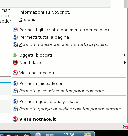This screenshot has height=136, width=128.
Task: Click clock S icon beside google-analytics.com temporaneamente
Action: coord(15,109)
